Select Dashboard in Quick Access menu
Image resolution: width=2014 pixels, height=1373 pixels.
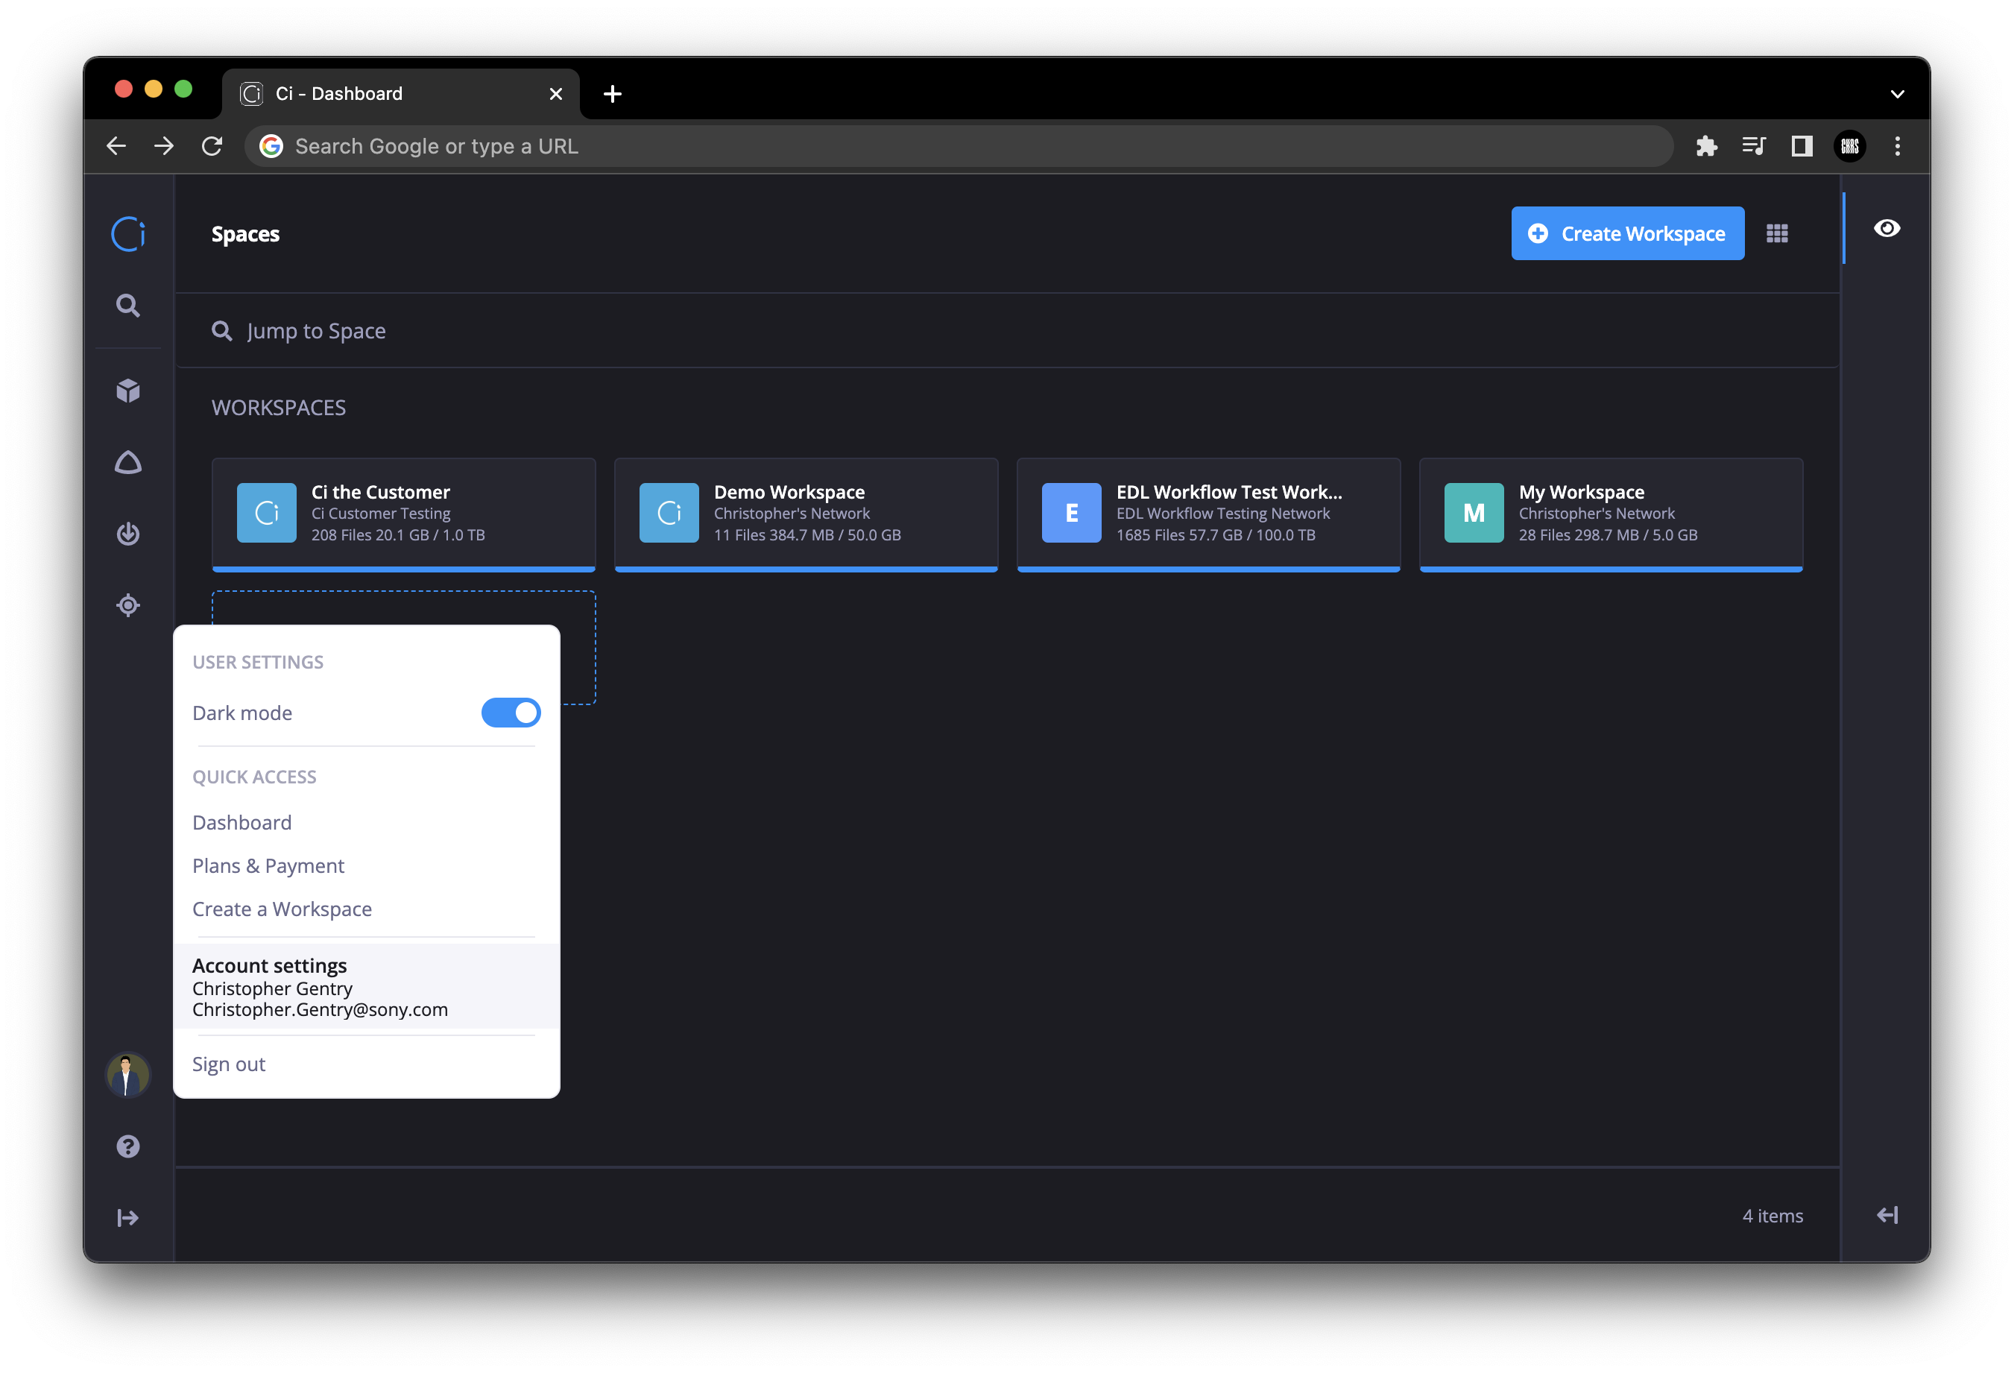coord(242,821)
